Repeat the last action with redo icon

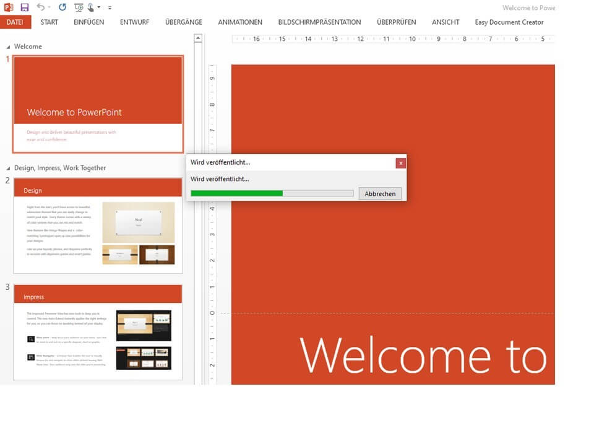click(x=62, y=7)
